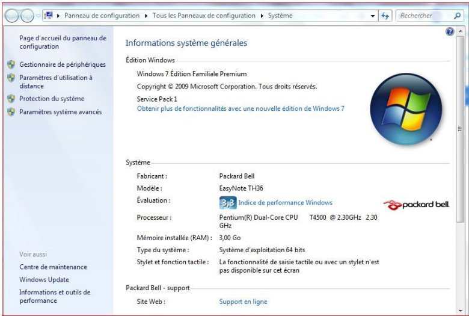Click the Windows 7 logo orb
469x316 pixels.
point(406,110)
